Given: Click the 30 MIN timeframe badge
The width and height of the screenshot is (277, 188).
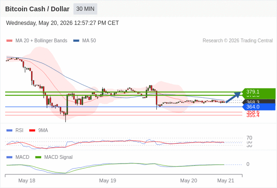Looking at the screenshot, I should 85,9.
